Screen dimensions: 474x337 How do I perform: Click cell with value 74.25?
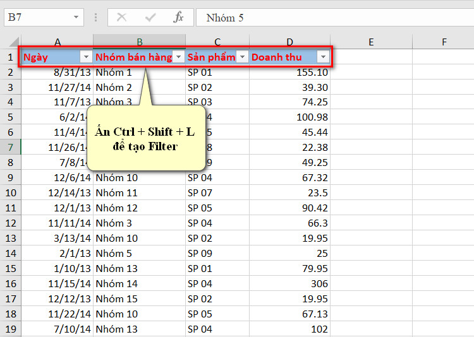(289, 102)
